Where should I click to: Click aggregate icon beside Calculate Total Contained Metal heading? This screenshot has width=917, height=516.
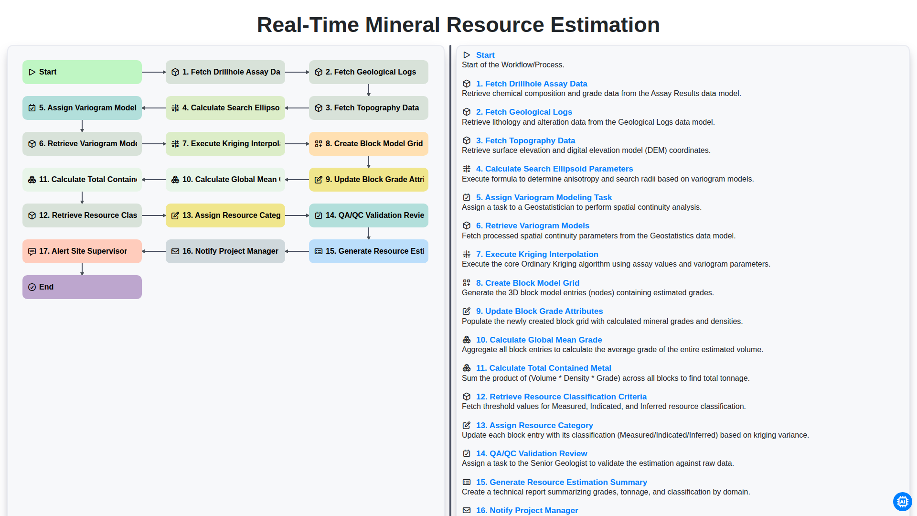467,368
